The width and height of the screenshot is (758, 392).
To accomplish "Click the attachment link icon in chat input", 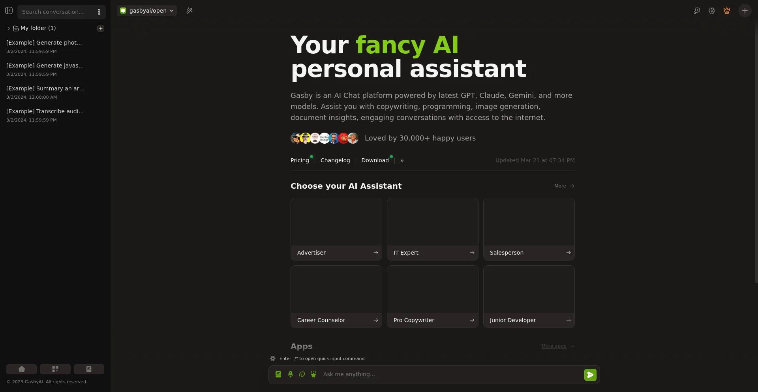I will (x=302, y=374).
